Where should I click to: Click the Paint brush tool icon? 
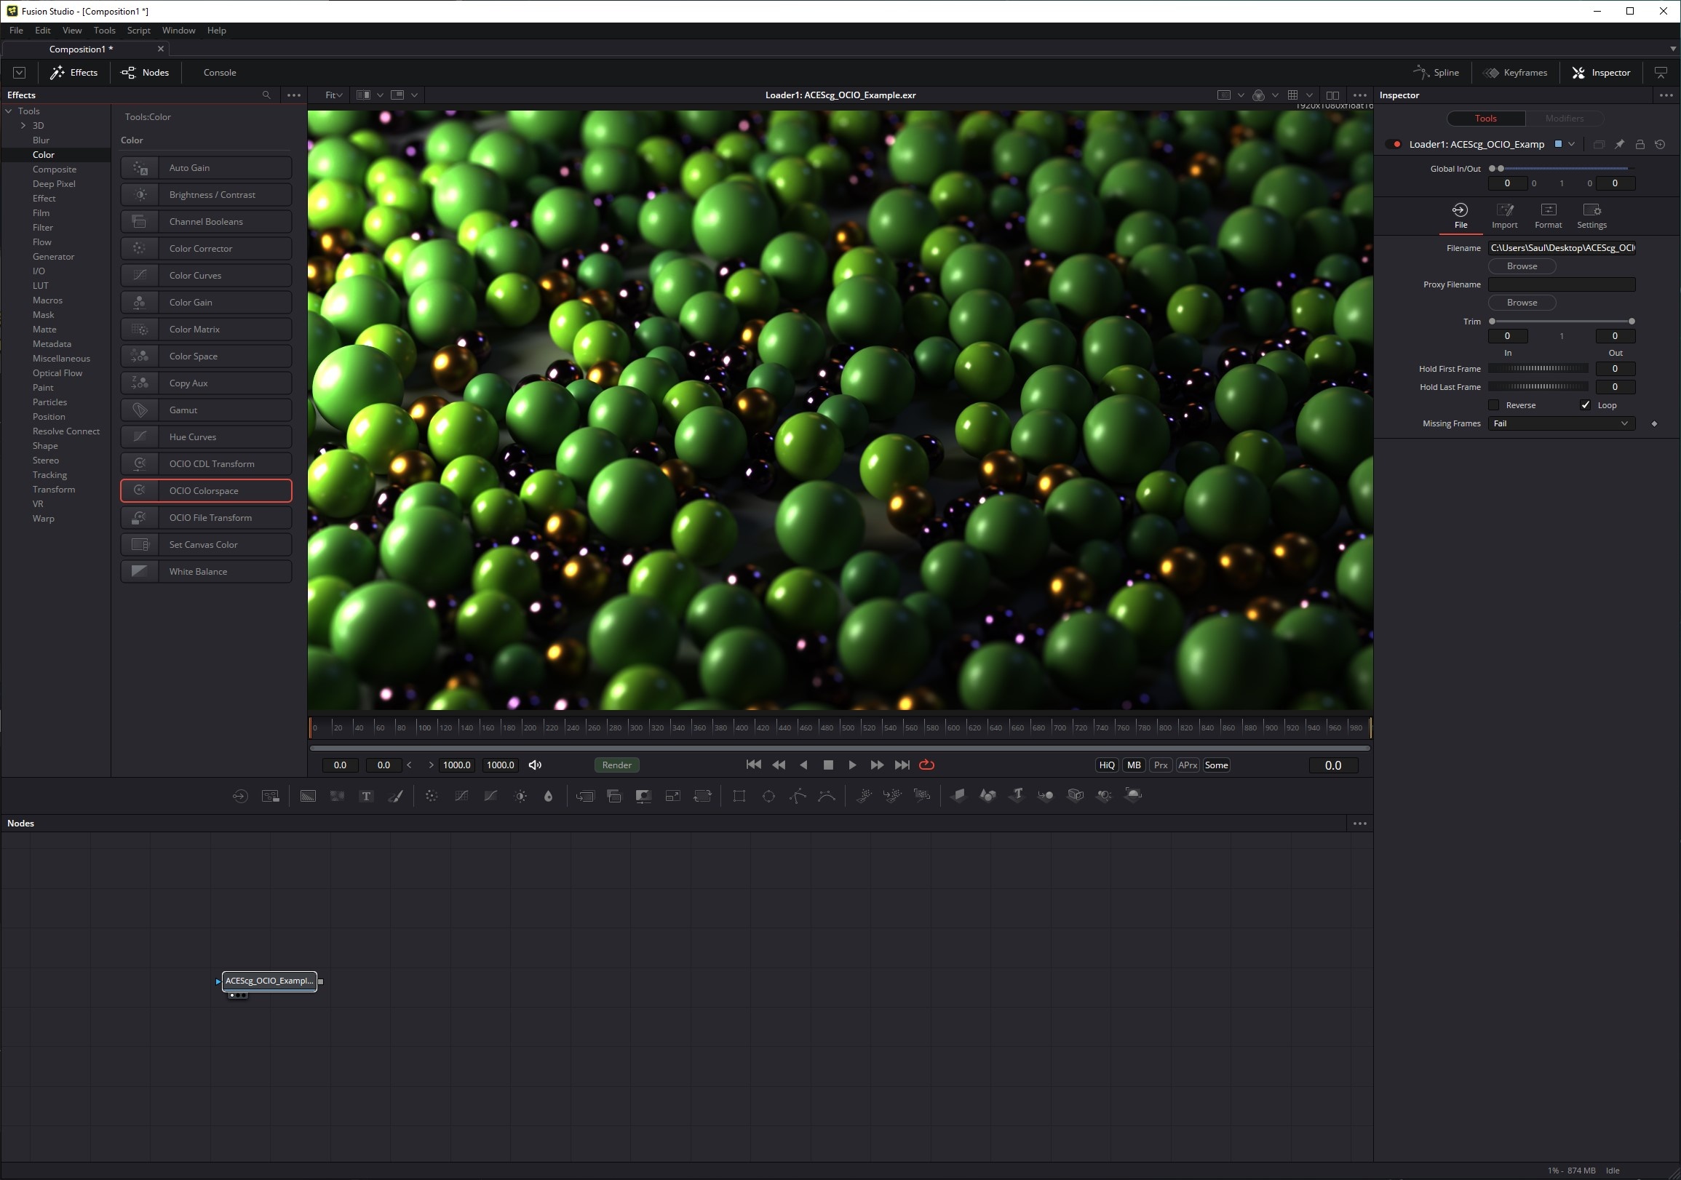tap(395, 796)
